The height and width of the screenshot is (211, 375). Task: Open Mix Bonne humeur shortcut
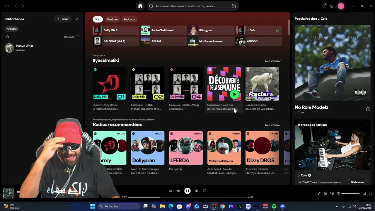point(212,41)
